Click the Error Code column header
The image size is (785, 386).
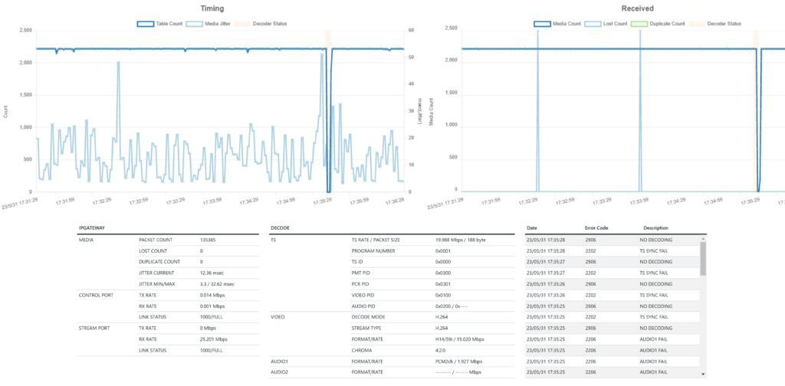[x=595, y=227]
